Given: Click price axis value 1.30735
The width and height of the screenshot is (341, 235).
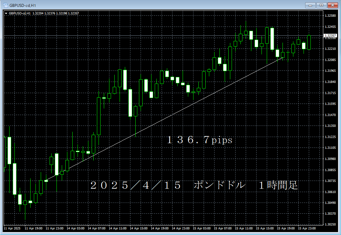Looking at the screenshot, I should pyautogui.click(x=330, y=181).
